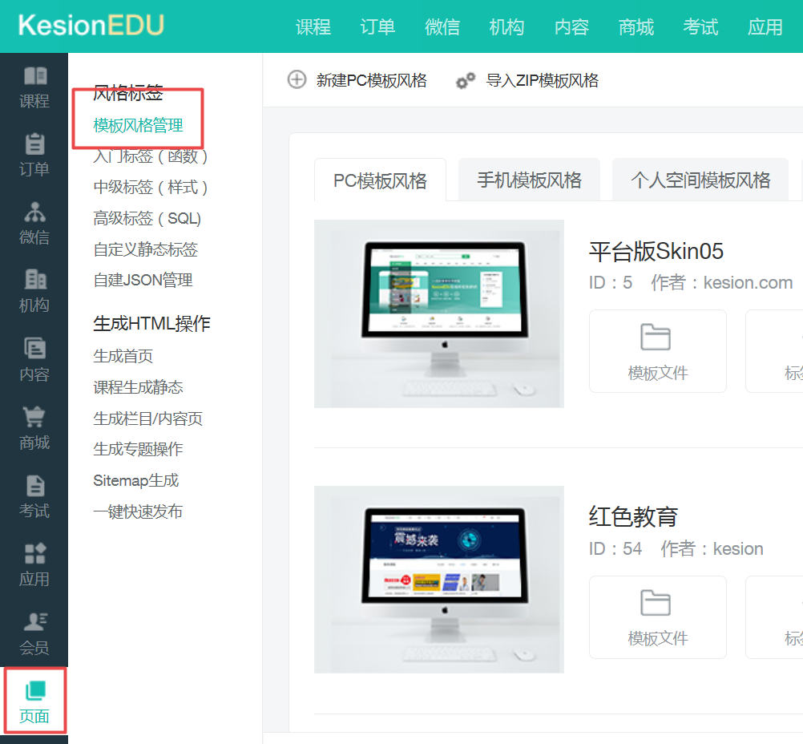Open the 机构 building icon in sidebar
This screenshot has height=744, width=803.
click(34, 280)
